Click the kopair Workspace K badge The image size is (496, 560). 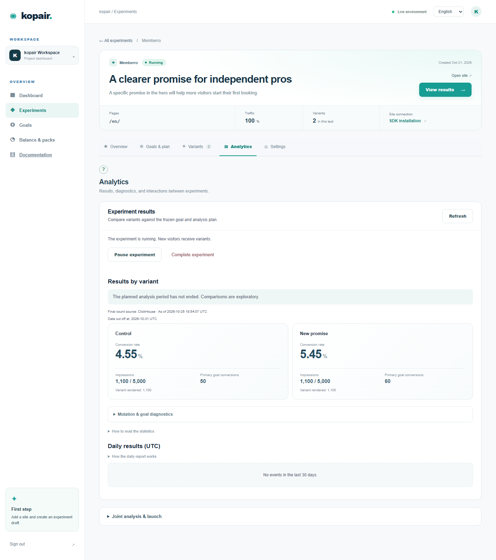pos(15,55)
